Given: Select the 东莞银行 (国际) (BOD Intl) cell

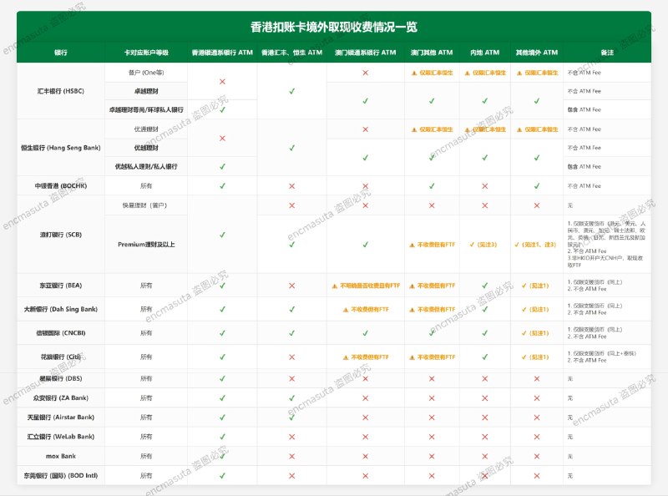Looking at the screenshot, I should click(61, 476).
